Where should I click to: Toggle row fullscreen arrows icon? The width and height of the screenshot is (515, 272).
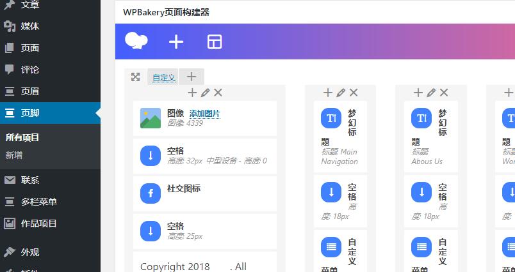point(135,77)
